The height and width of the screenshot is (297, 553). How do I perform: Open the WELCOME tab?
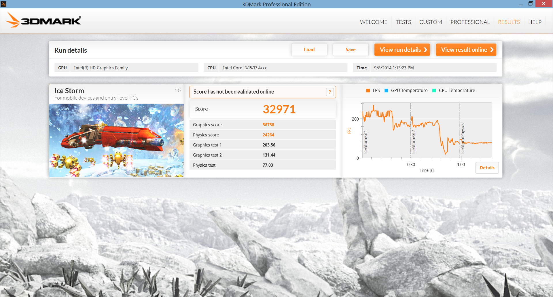(x=374, y=22)
